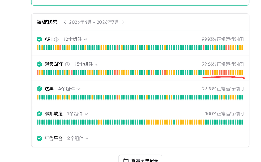Viewport: 261px width, 162px height.
Task: Click the calendar icon in 查看历史记录 button
Action: tap(126, 160)
